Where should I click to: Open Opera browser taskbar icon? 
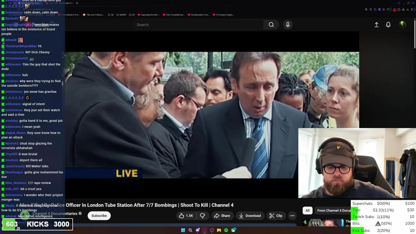pyautogui.click(x=205, y=230)
